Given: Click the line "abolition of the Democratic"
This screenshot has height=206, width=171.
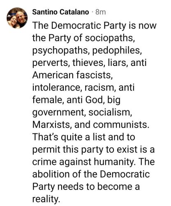Looking at the screenshot, I should 91,174.
